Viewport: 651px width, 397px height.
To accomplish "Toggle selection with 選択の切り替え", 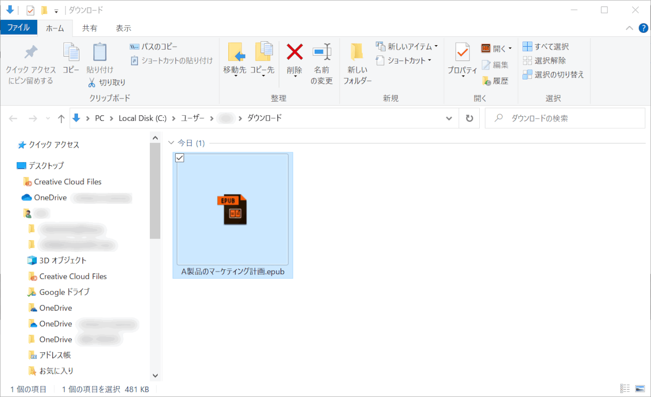I will (553, 74).
